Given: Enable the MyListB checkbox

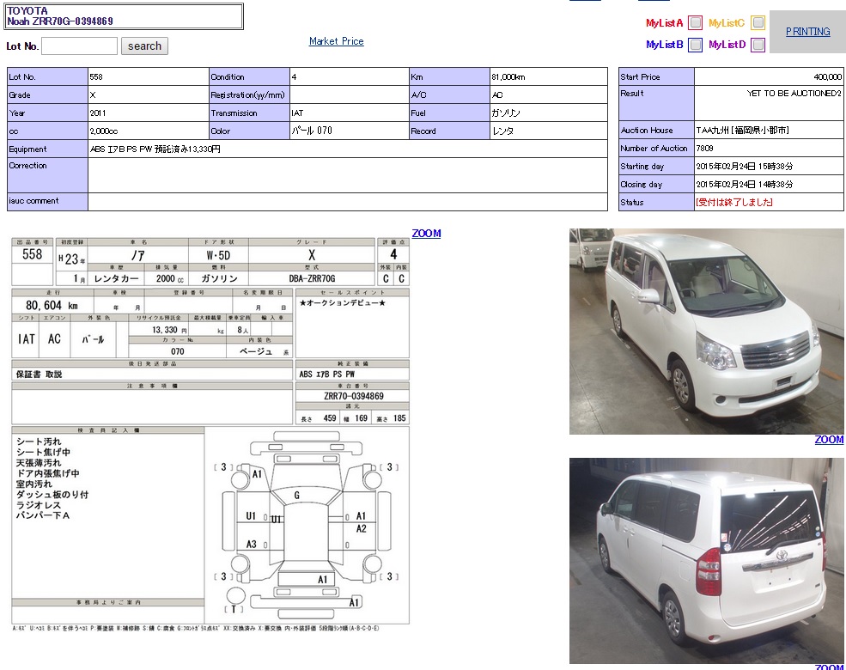Looking at the screenshot, I should click(696, 45).
